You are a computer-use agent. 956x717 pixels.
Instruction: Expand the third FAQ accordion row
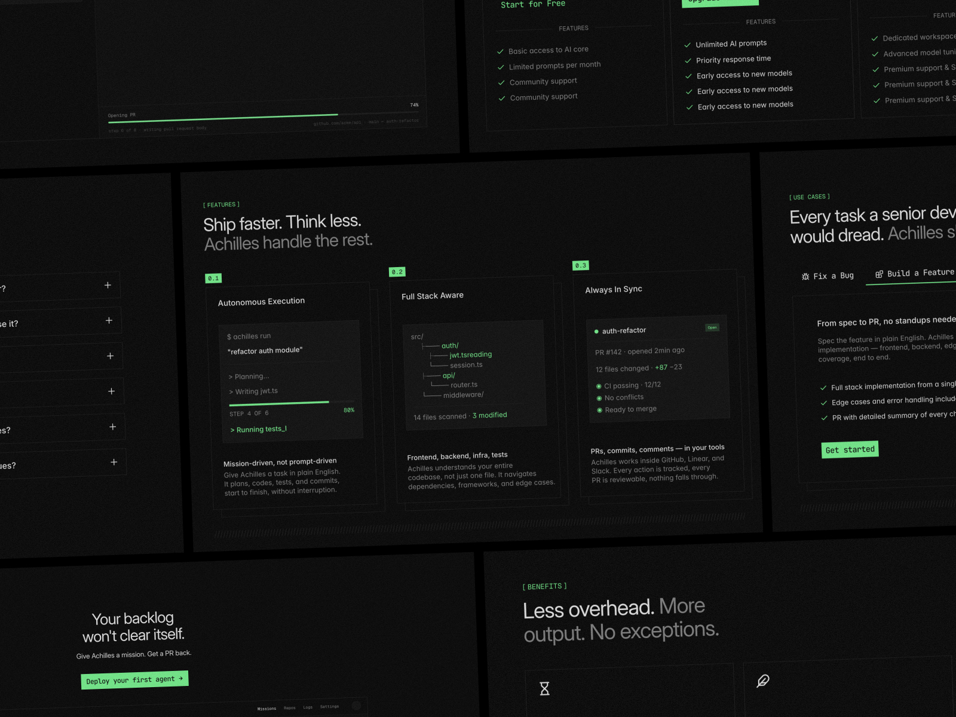(x=61, y=357)
